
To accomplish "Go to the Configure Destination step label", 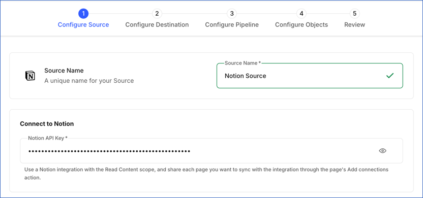I will point(157,25).
